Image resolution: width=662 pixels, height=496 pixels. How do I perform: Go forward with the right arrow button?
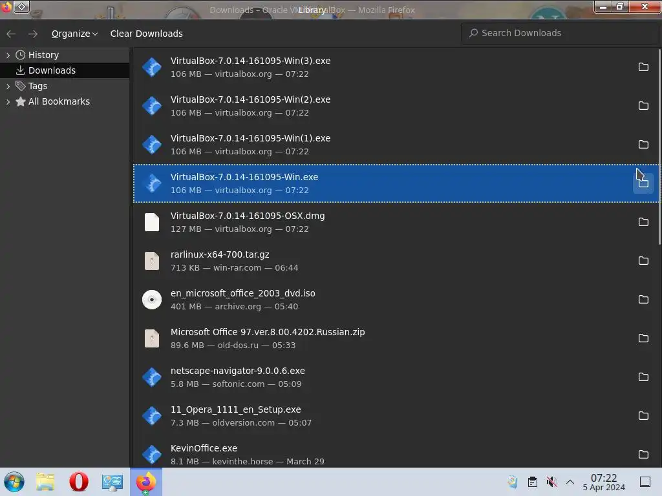tap(33, 34)
